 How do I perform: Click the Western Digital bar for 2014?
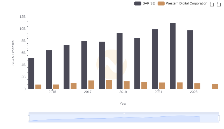click(x=38, y=87)
